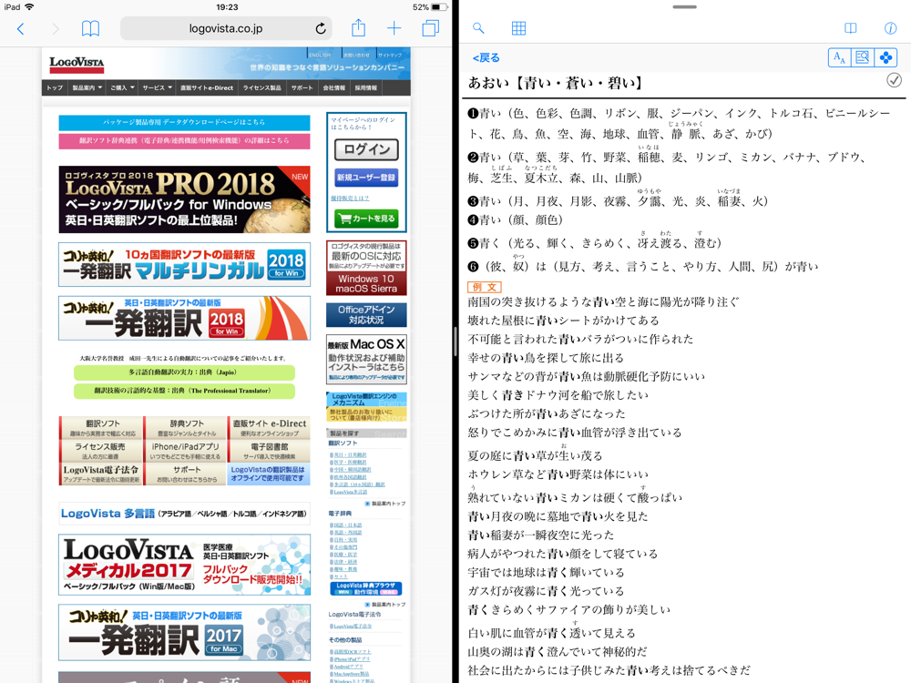Tap the Safari back arrow
911x683 pixels.
coord(20,28)
